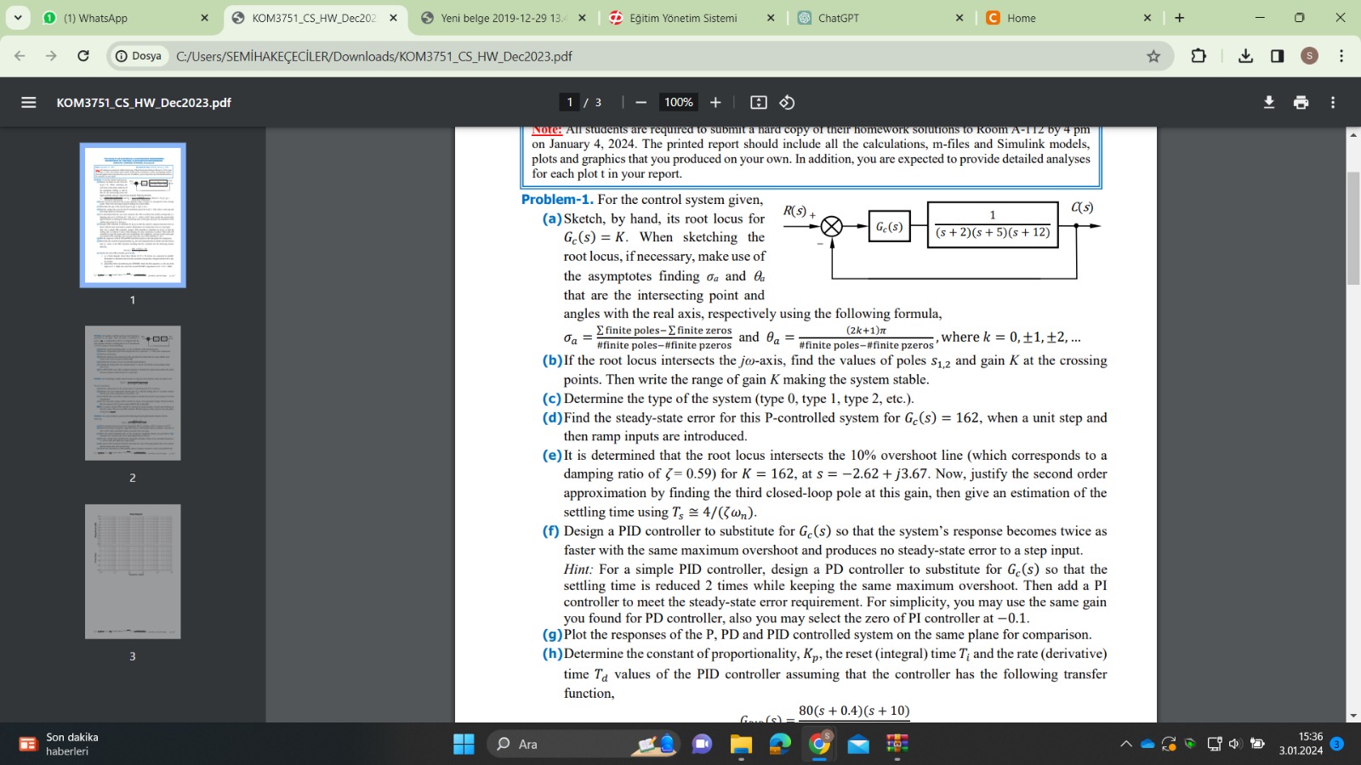Toggle the PDF thumbnail sidebar with the hamburger icon

(x=28, y=102)
